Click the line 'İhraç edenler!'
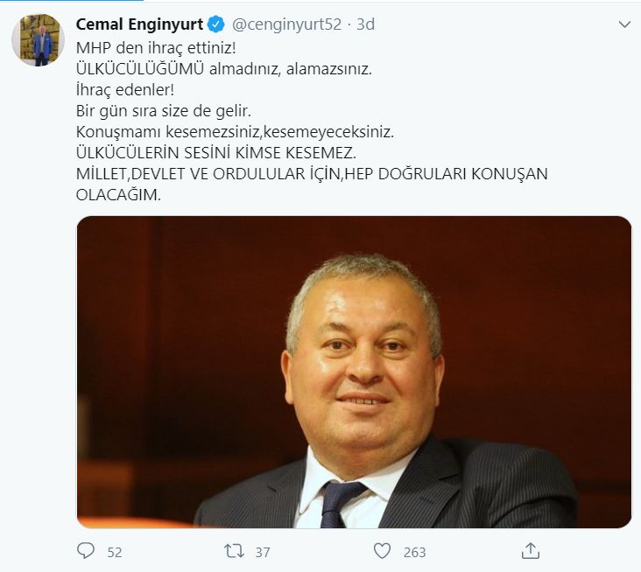Screen dimensions: 641x572 [124, 90]
